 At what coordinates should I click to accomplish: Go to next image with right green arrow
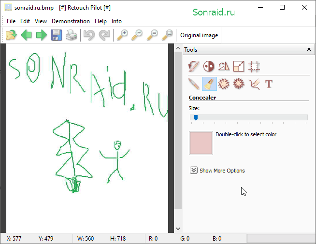[x=42, y=35]
